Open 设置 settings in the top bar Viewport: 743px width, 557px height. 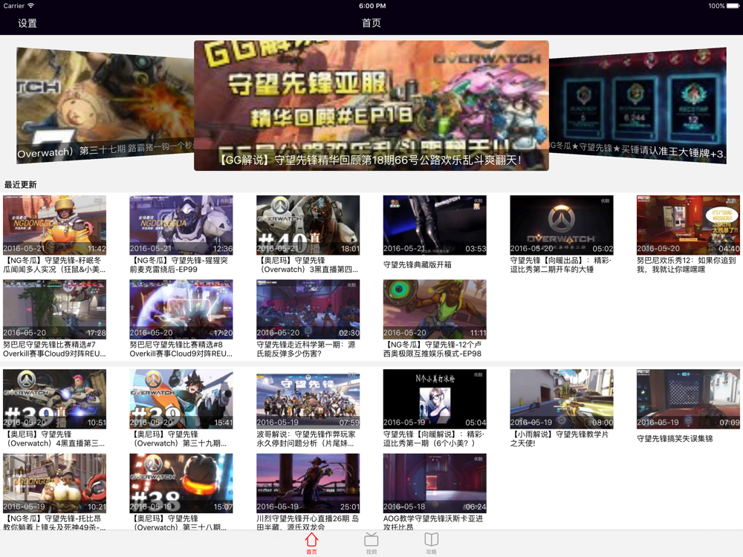pyautogui.click(x=27, y=23)
